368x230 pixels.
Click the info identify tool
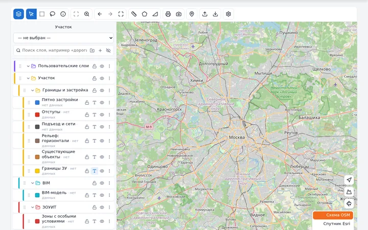(63, 14)
